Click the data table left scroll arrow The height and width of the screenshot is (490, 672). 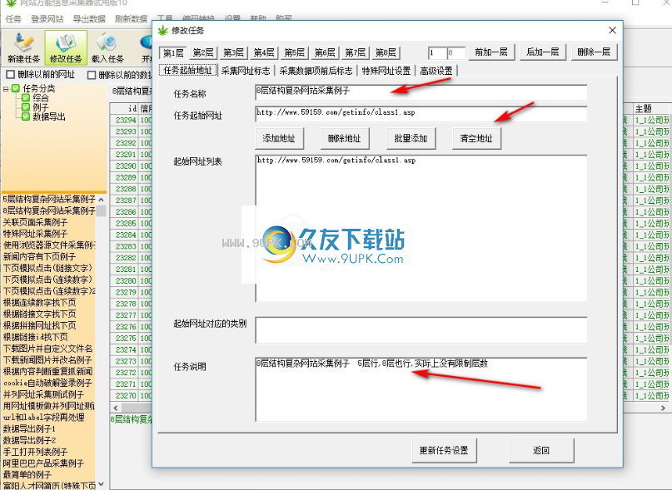point(115,408)
